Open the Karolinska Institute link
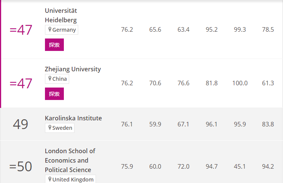The height and width of the screenshot is (183, 283). point(73,118)
